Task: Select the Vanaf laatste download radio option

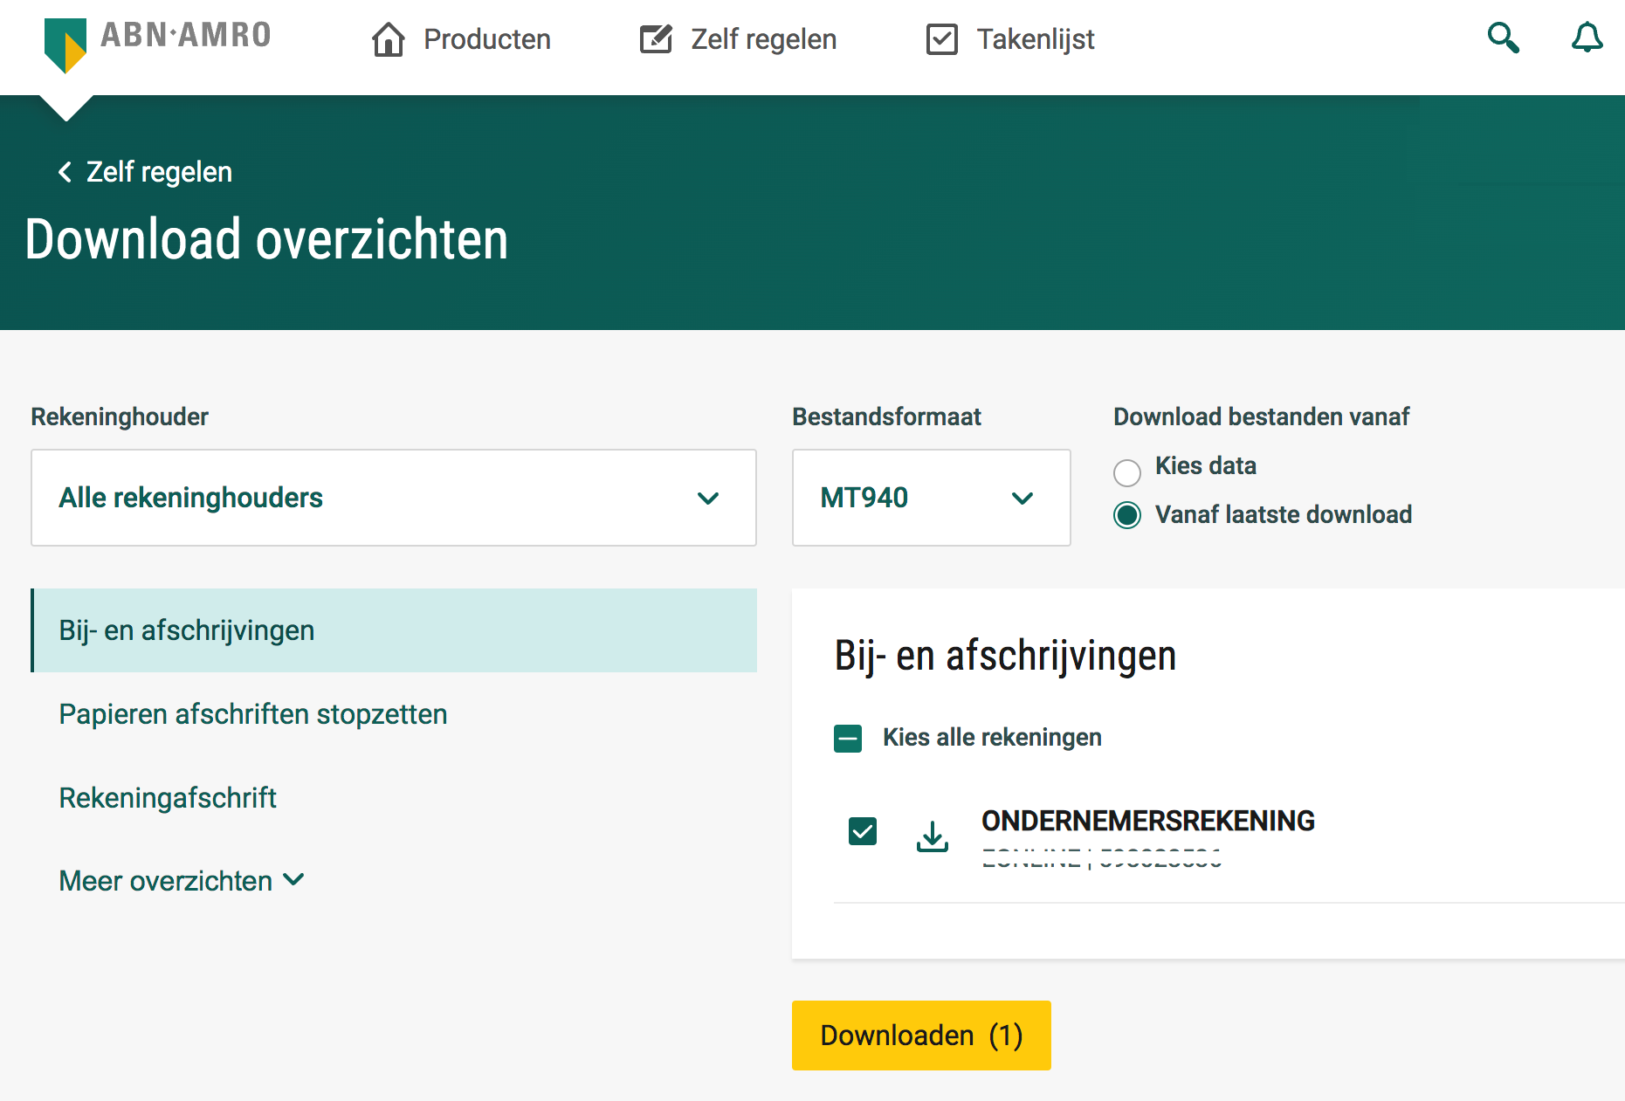Action: 1127,515
